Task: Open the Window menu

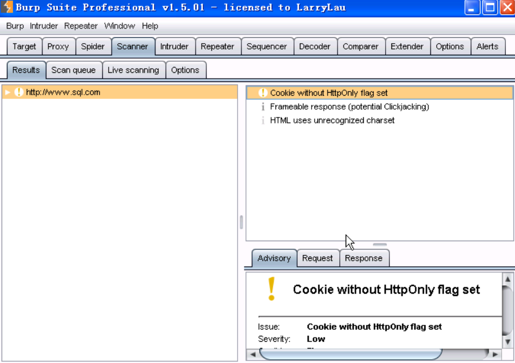Action: pos(119,26)
